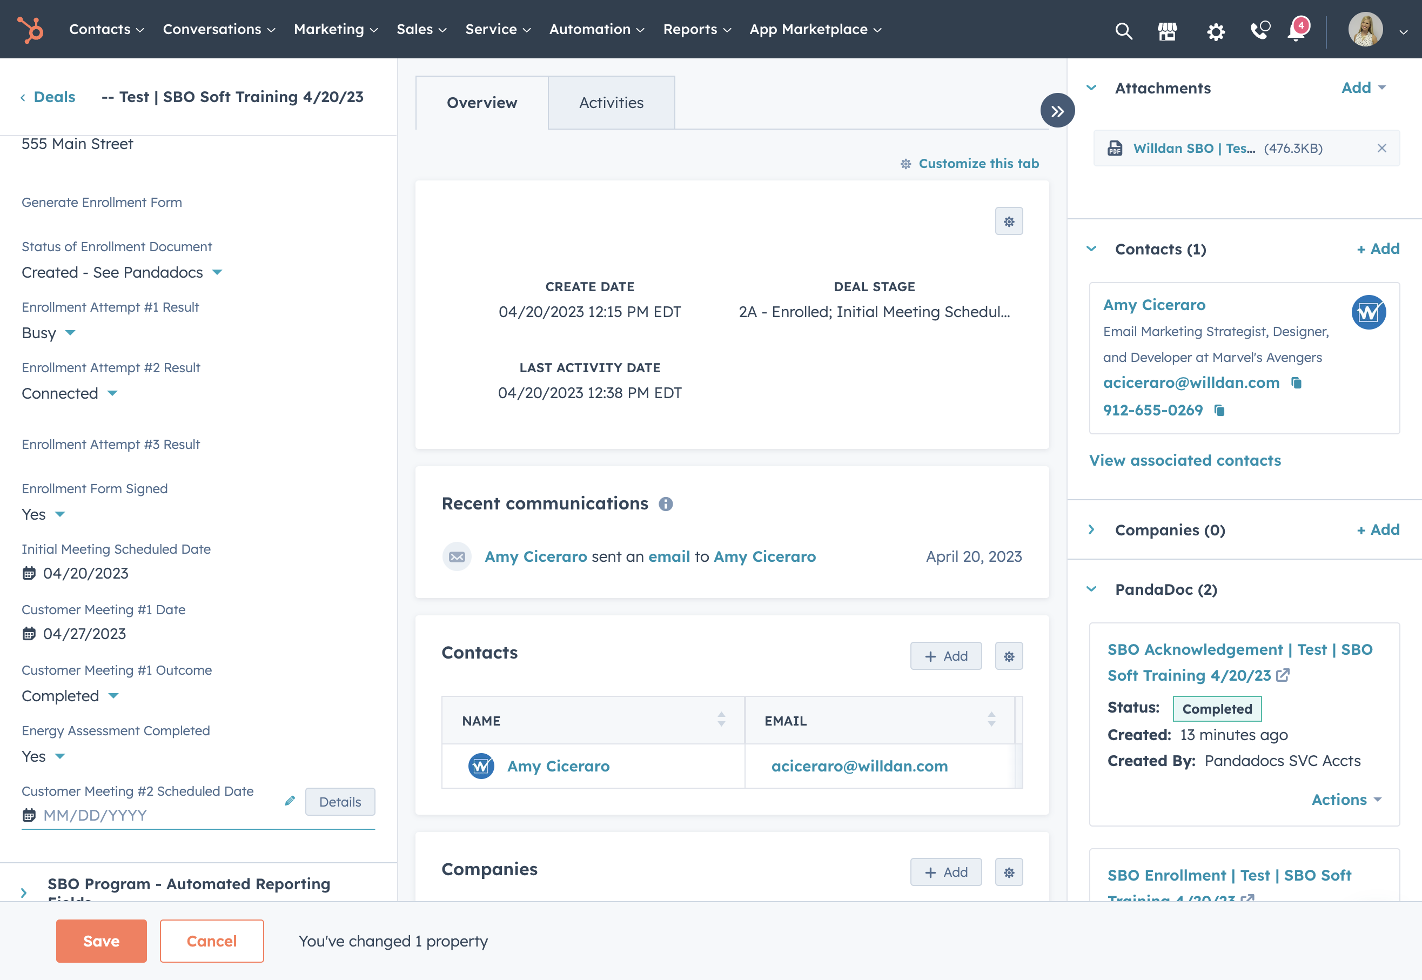Add a contact via sidebar Contacts + Add
The image size is (1422, 980).
(1378, 249)
